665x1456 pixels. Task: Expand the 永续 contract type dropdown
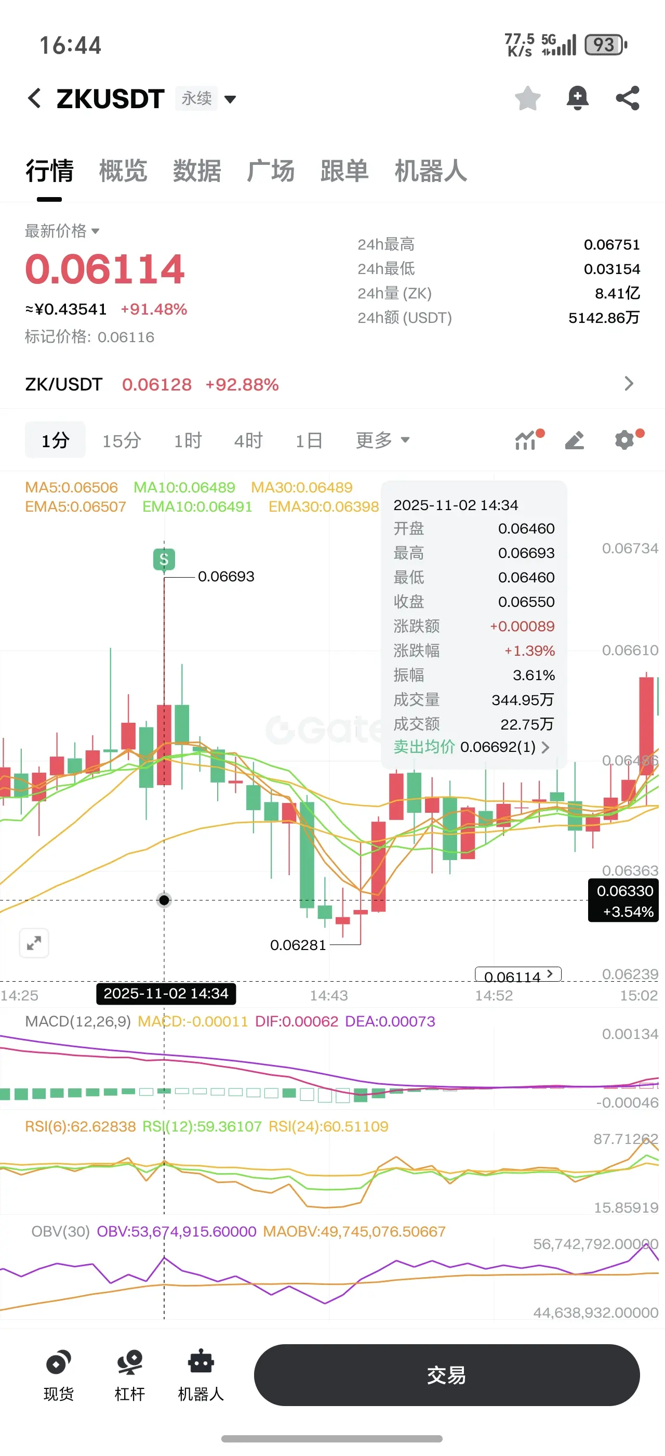coord(206,99)
